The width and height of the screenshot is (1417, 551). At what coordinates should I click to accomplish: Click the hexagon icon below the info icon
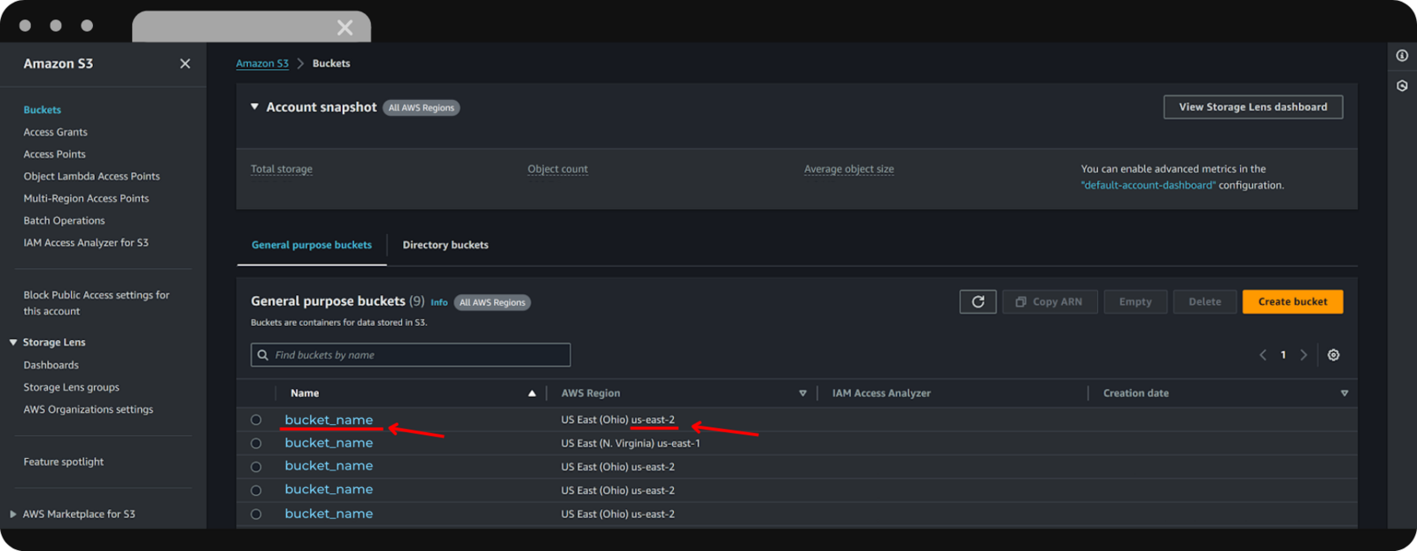point(1402,86)
